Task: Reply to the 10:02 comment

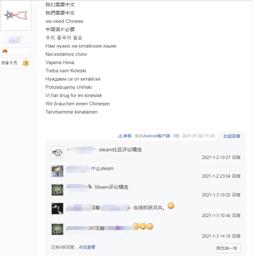Action: pos(236,195)
